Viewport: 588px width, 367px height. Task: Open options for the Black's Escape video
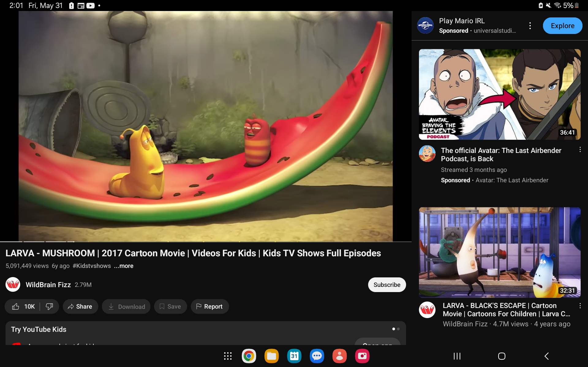[x=580, y=306]
